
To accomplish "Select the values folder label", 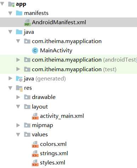I will [40, 135].
